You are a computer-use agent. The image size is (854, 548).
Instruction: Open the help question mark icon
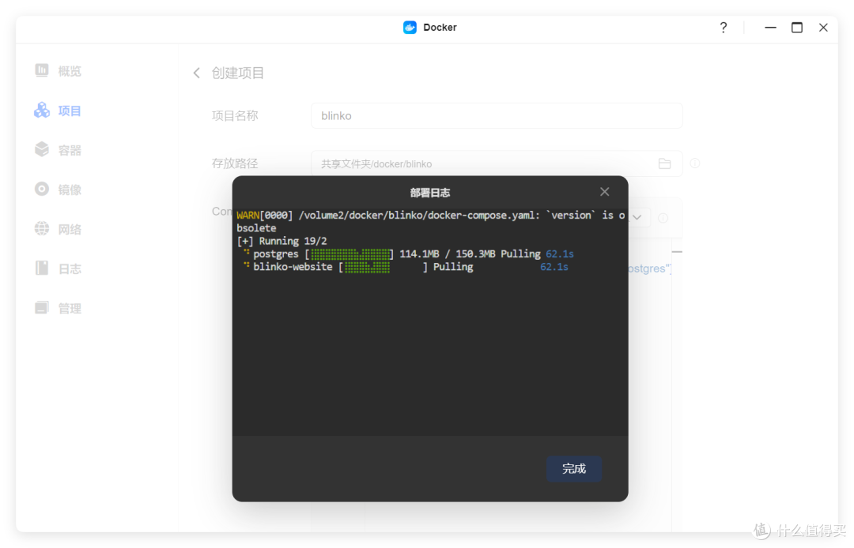click(x=723, y=28)
